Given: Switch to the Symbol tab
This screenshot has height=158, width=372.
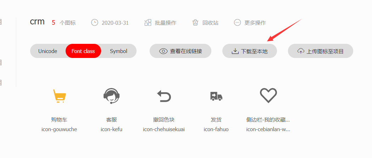Looking at the screenshot, I should [119, 51].
